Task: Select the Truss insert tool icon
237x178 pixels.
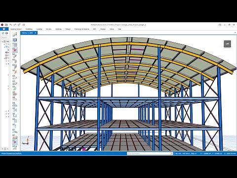Action: click(x=15, y=104)
